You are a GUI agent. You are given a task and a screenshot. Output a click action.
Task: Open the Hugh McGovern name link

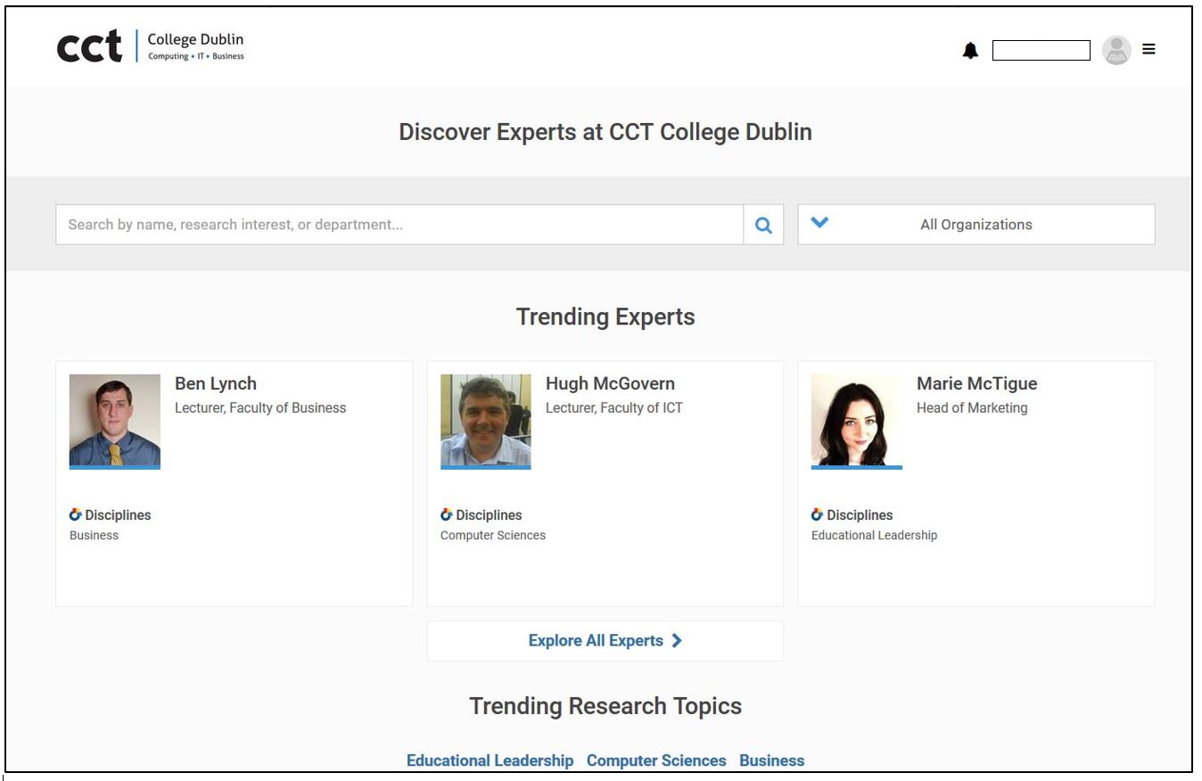[610, 383]
